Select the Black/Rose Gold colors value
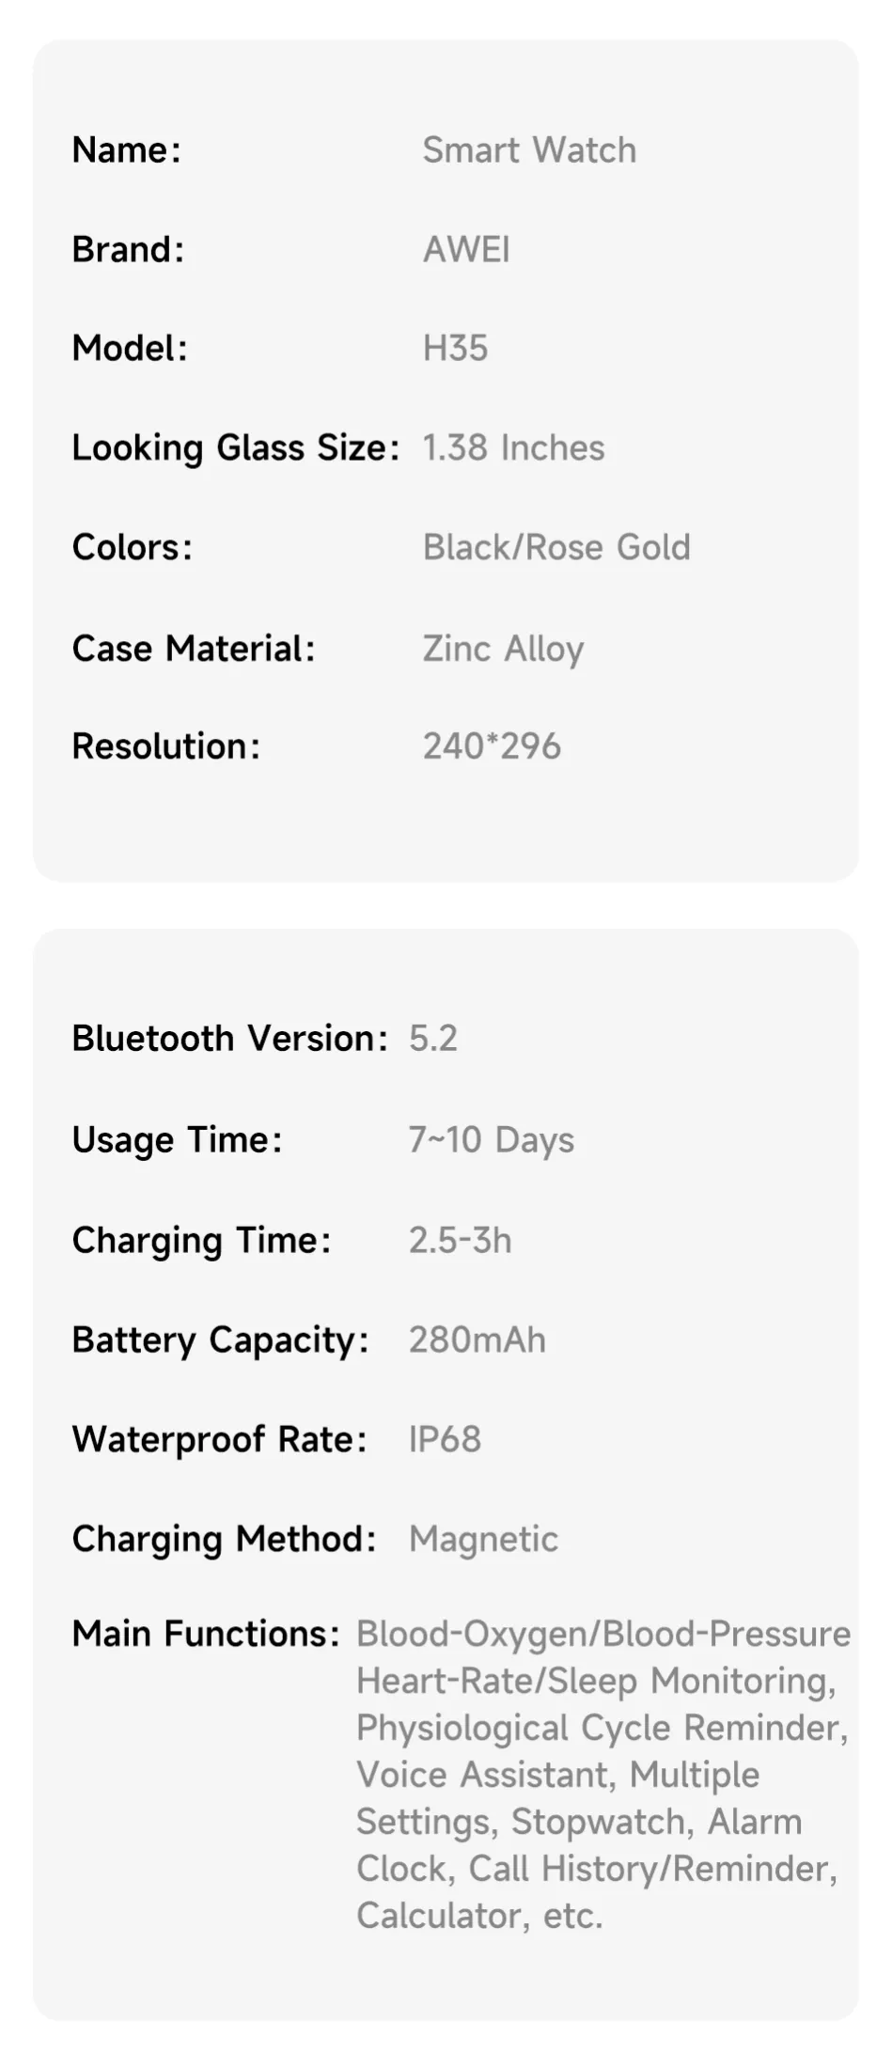 click(556, 547)
